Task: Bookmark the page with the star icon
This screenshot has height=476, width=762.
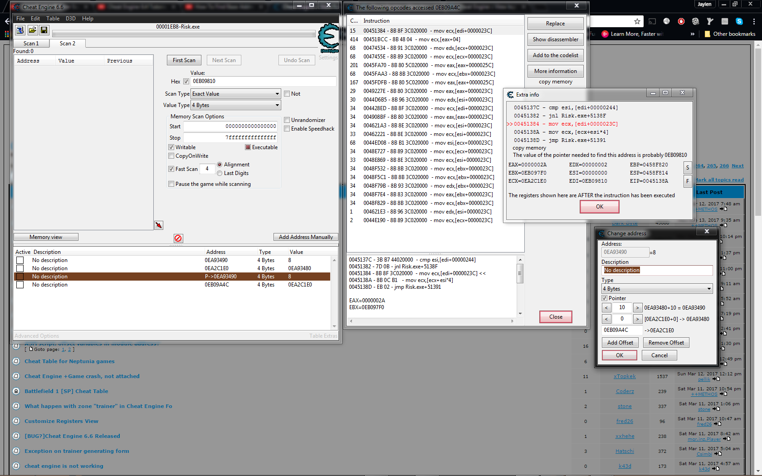Action: (x=637, y=21)
